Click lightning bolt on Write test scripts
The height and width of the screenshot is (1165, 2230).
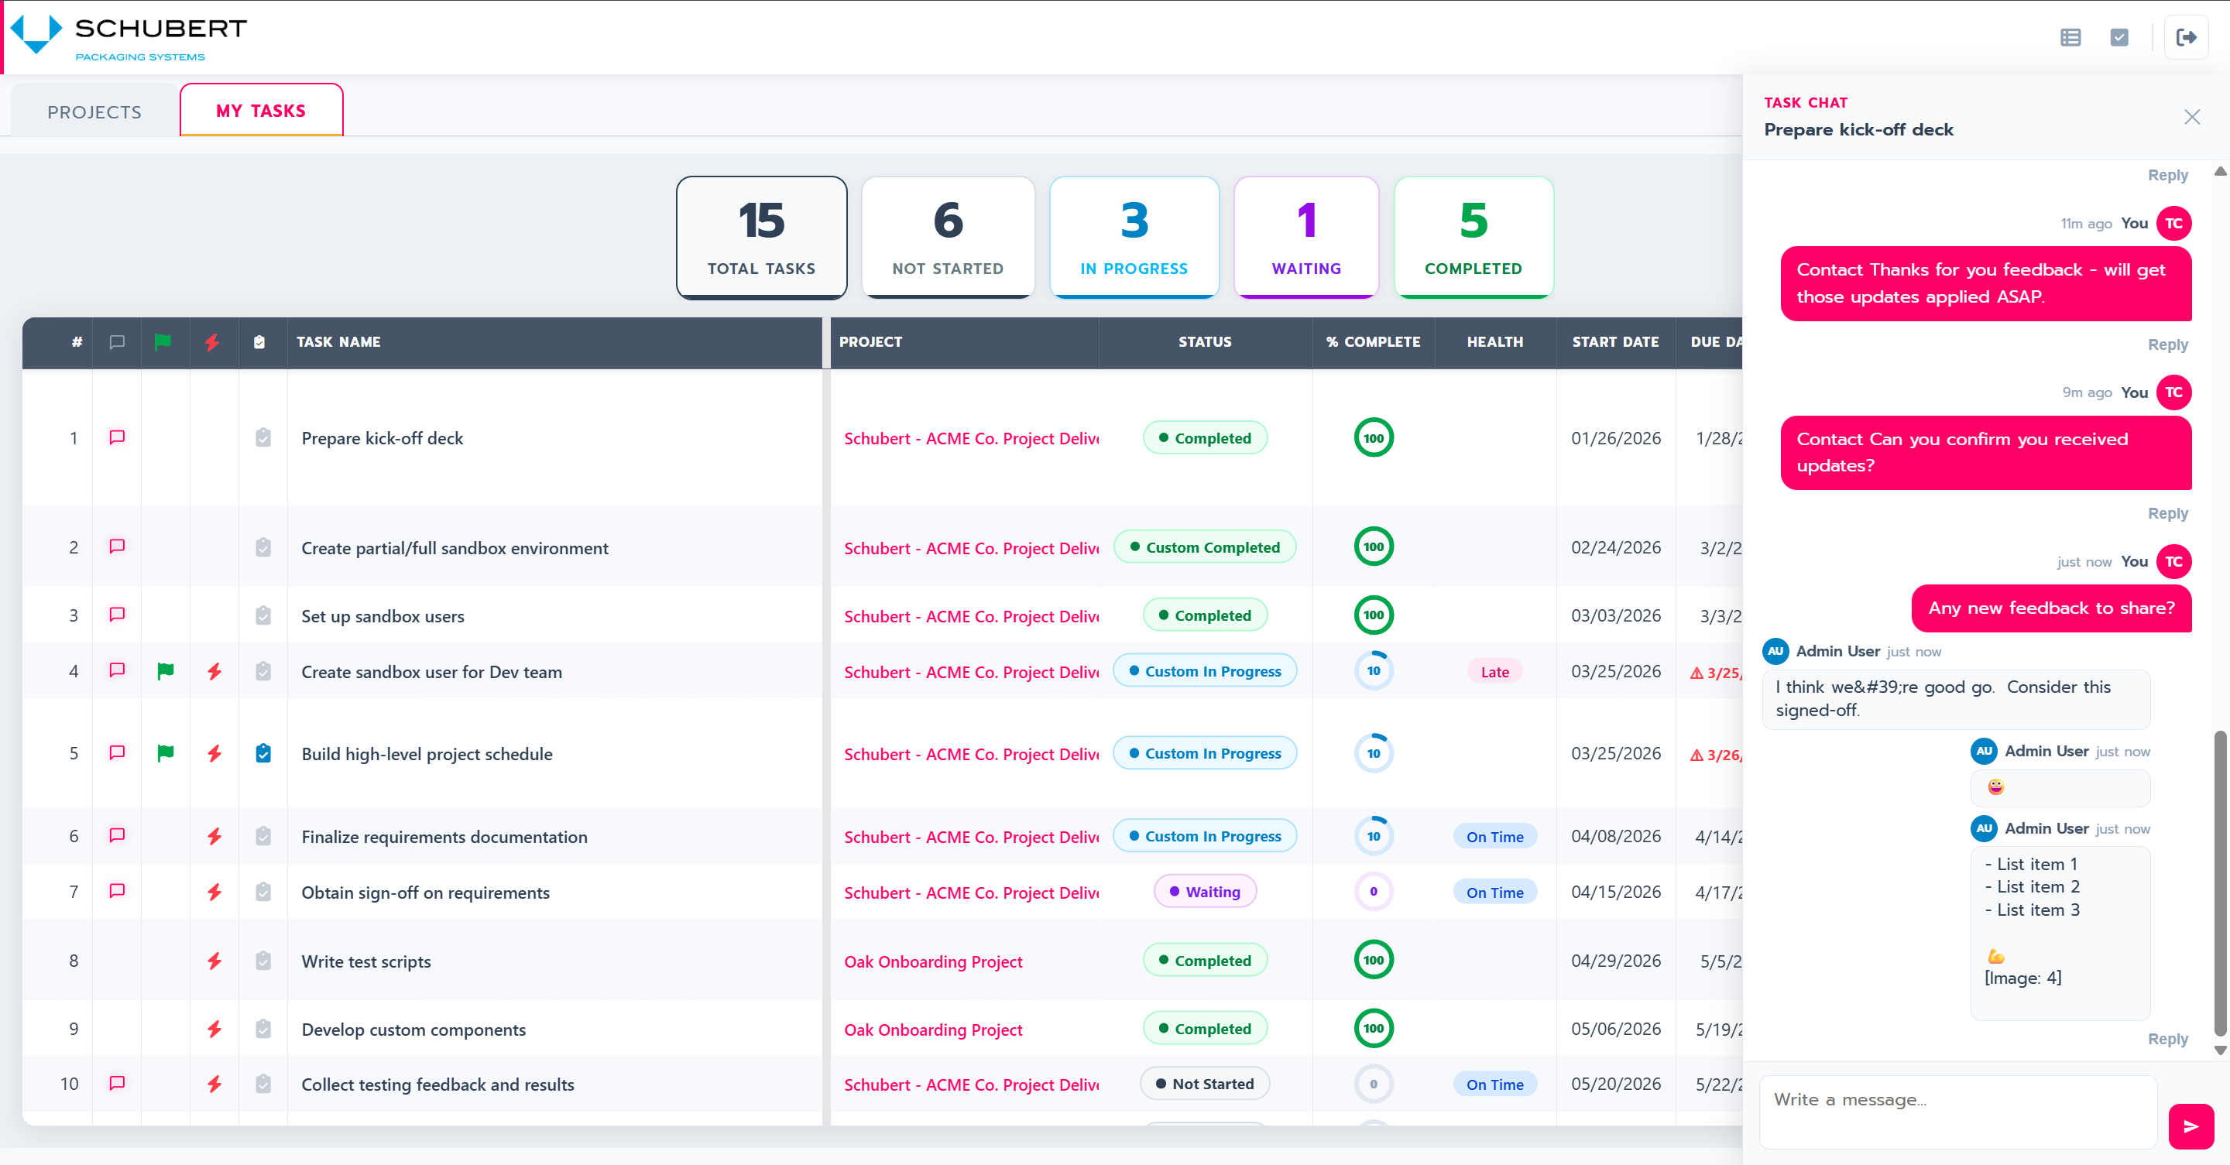(214, 961)
